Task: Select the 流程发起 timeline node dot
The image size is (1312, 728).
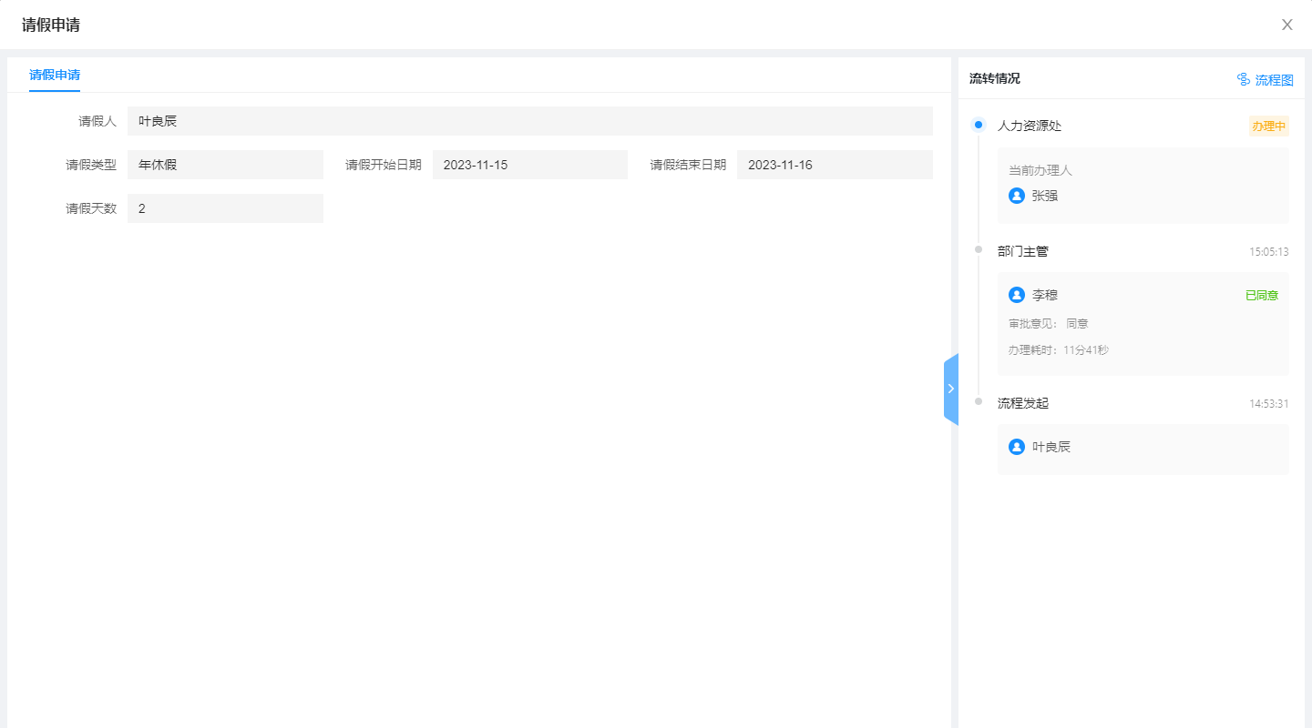Action: pos(979,401)
